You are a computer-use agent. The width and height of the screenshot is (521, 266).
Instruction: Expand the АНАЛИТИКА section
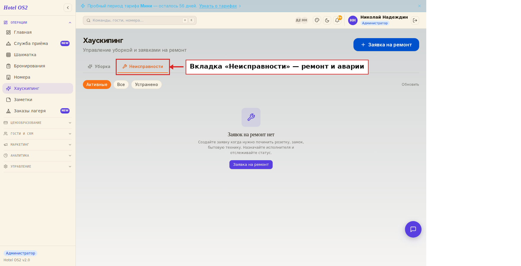[38, 155]
